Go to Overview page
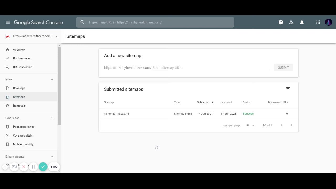The height and width of the screenshot is (189, 336). tap(19, 50)
